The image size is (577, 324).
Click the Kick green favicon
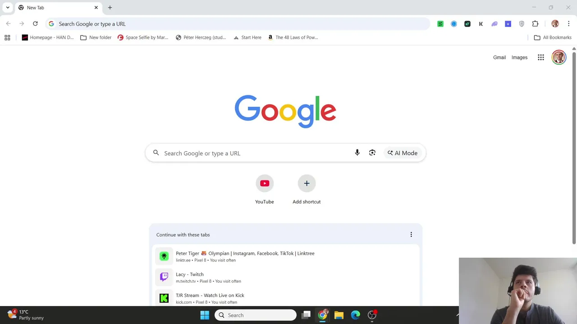tap(164, 298)
